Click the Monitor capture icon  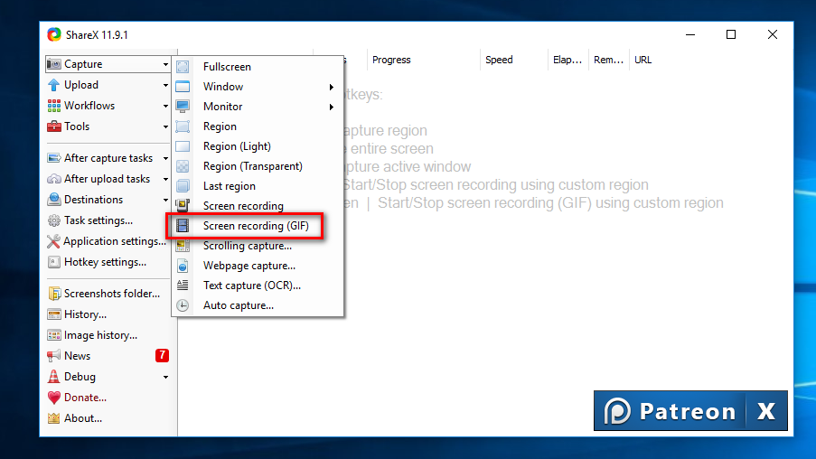[183, 106]
